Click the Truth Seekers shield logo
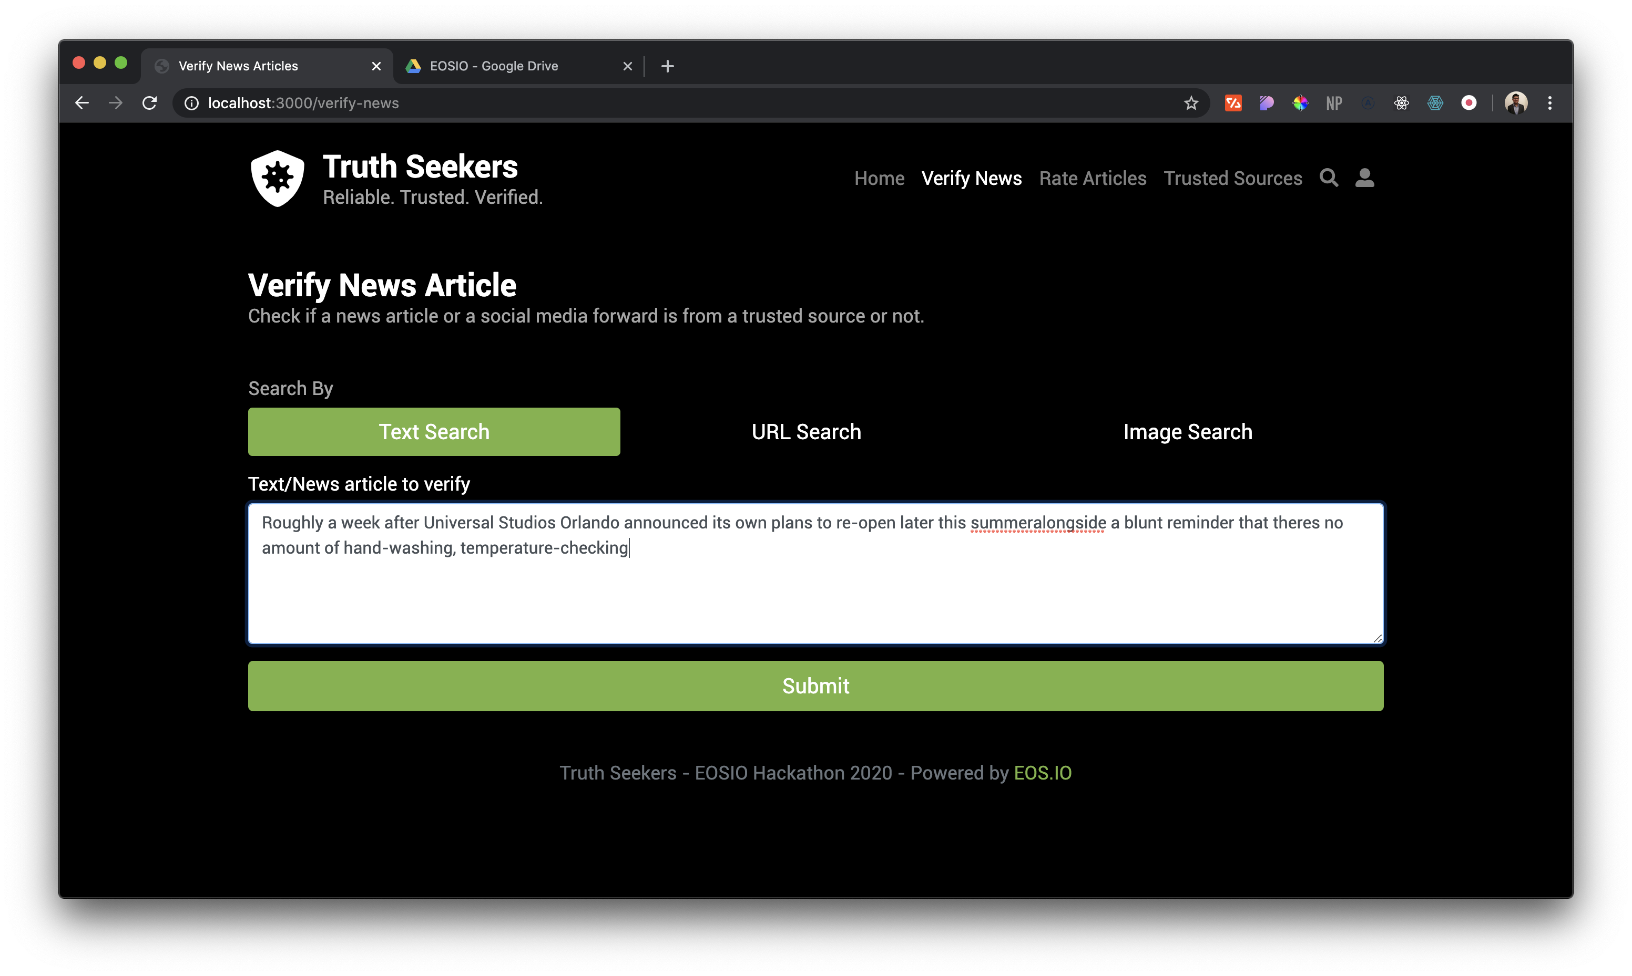Image resolution: width=1632 pixels, height=976 pixels. click(278, 178)
